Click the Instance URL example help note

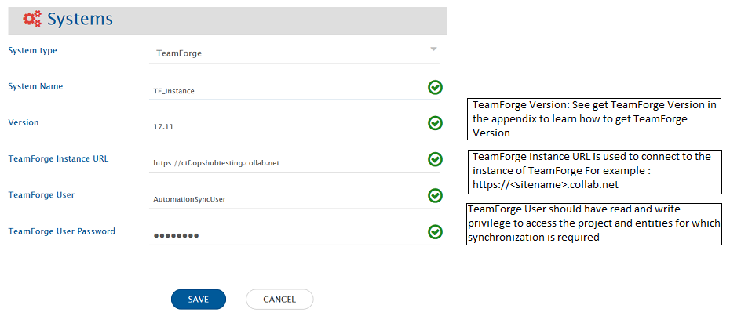pos(593,172)
